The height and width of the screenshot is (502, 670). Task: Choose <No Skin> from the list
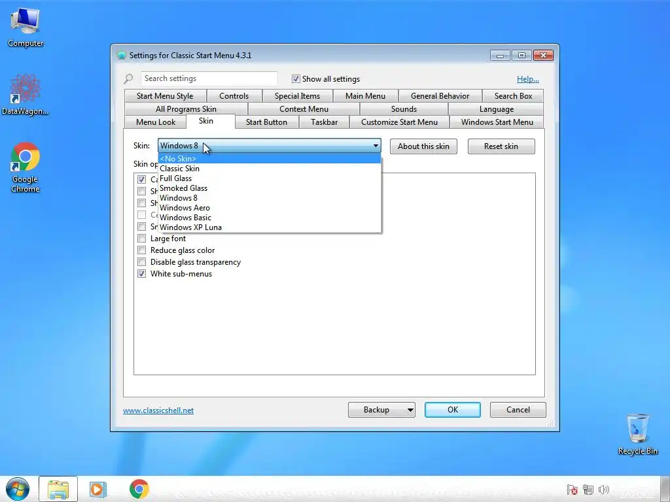tap(269, 158)
